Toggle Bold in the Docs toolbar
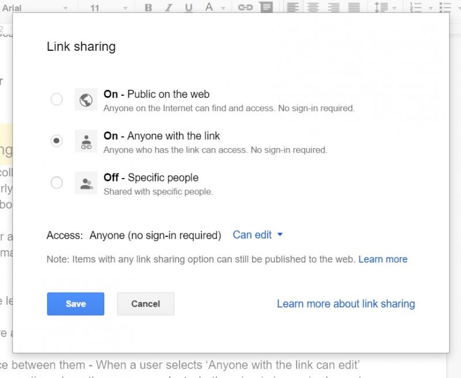This screenshot has width=461, height=378. coord(149,7)
